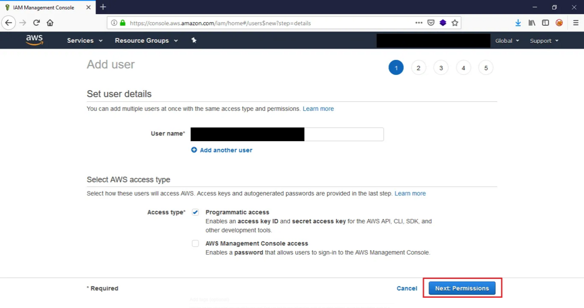Uncheck Programmatic access checkbox
Screen dimensions: 584x308
[x=195, y=212]
